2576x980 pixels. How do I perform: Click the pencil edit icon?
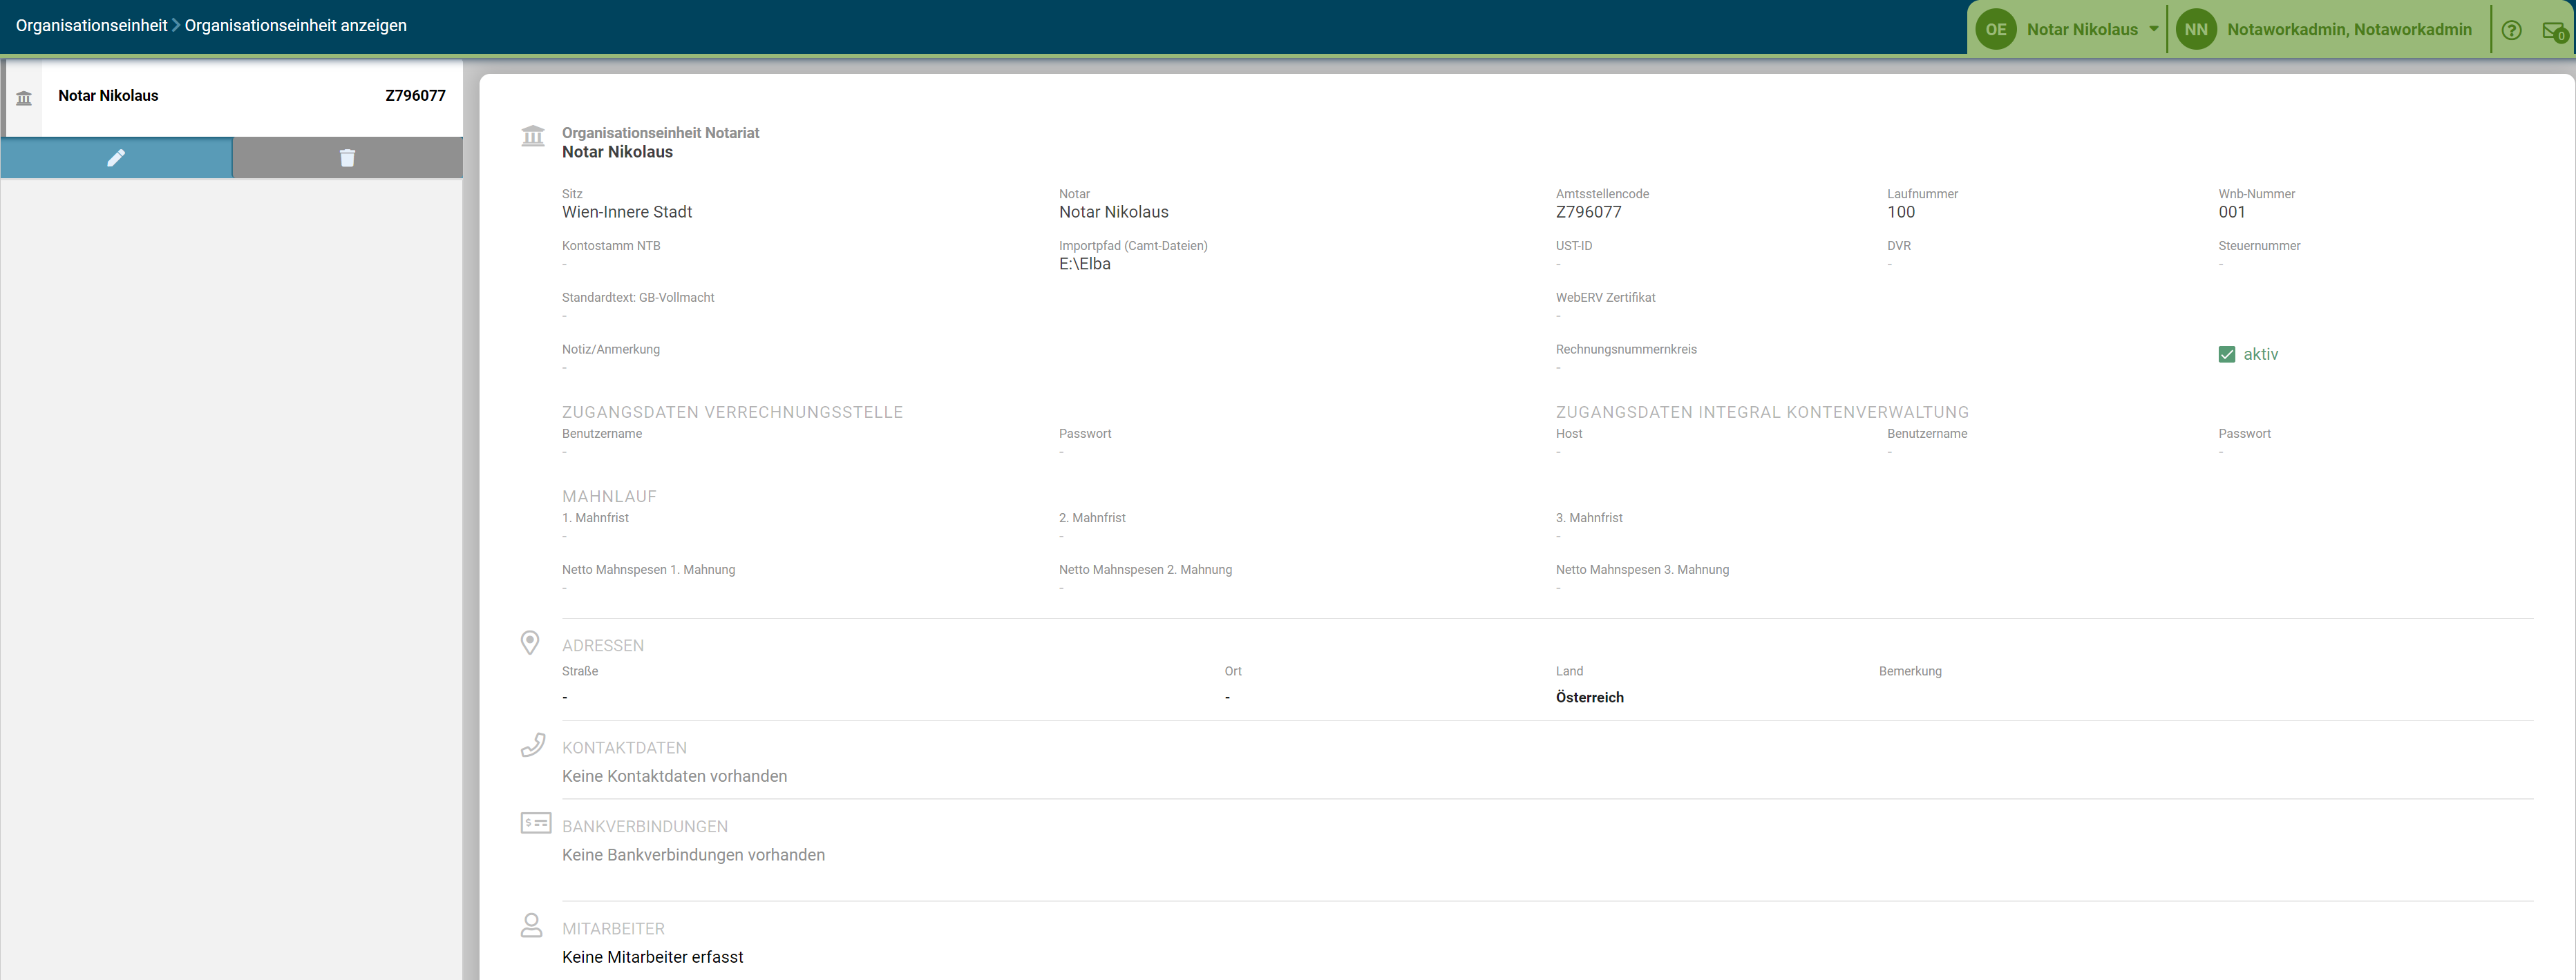click(116, 158)
